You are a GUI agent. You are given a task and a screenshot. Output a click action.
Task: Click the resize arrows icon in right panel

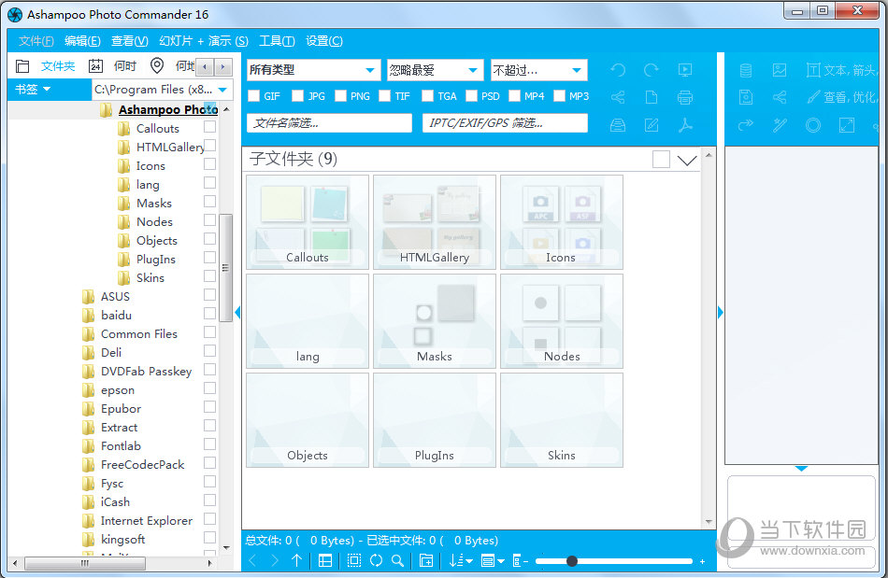(x=847, y=125)
